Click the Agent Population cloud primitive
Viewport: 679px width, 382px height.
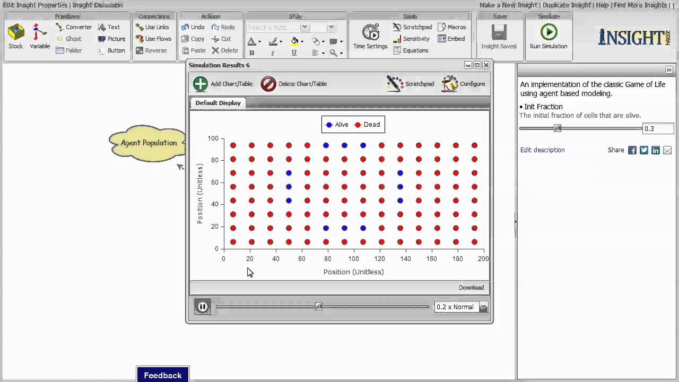click(148, 143)
